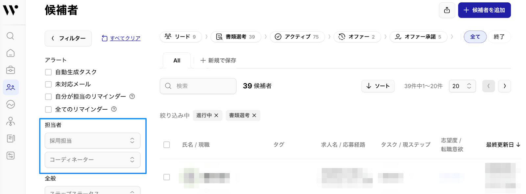Click the search icon in left sidebar

[x=11, y=36]
